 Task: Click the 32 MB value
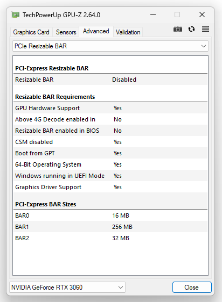tap(121, 238)
